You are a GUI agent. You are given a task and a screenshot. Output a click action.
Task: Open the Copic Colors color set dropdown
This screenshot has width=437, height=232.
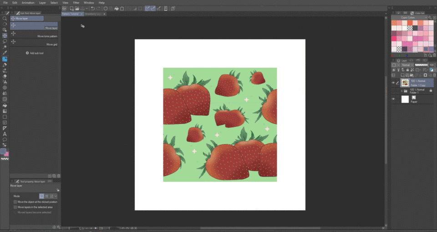(x=409, y=17)
